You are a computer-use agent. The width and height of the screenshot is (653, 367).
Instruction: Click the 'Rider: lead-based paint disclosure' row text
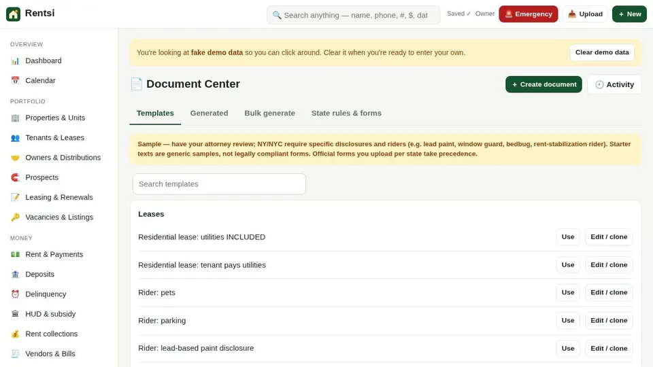[x=196, y=348]
